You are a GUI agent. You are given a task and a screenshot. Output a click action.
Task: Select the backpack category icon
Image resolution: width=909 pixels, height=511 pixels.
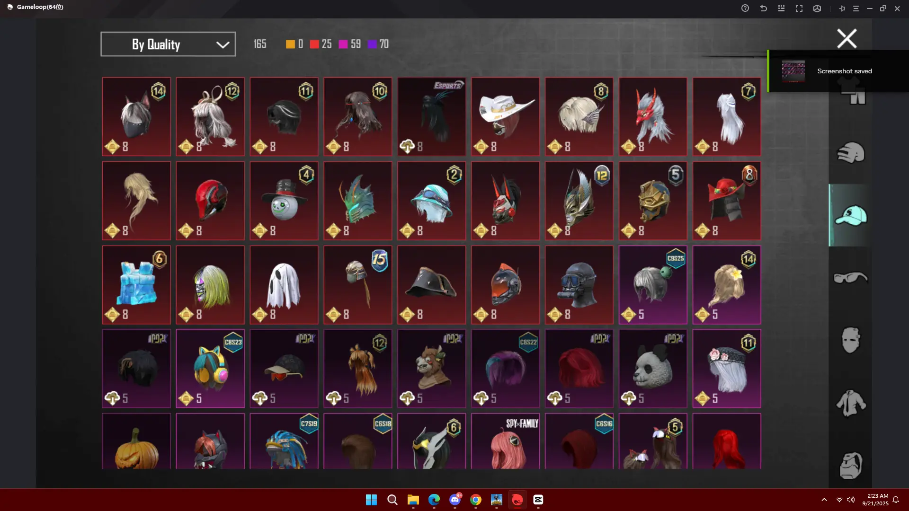[850, 466]
